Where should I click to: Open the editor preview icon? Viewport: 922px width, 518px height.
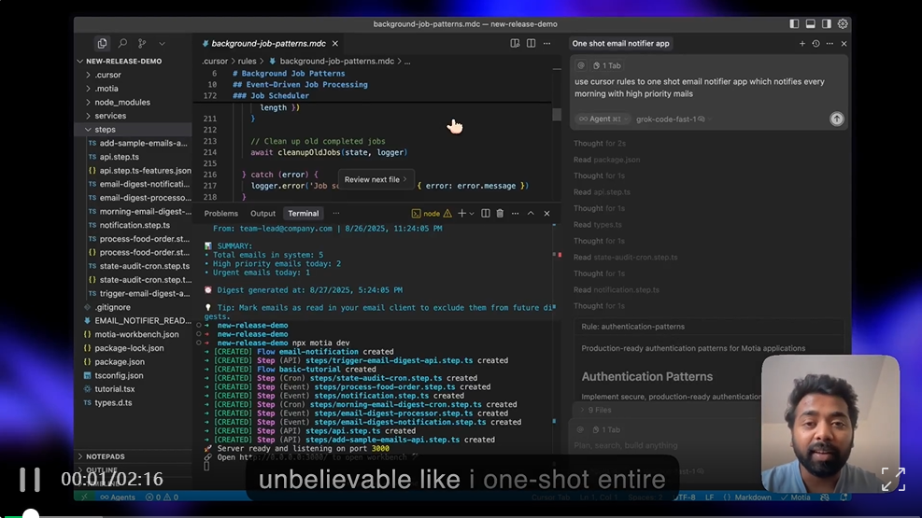pos(515,44)
